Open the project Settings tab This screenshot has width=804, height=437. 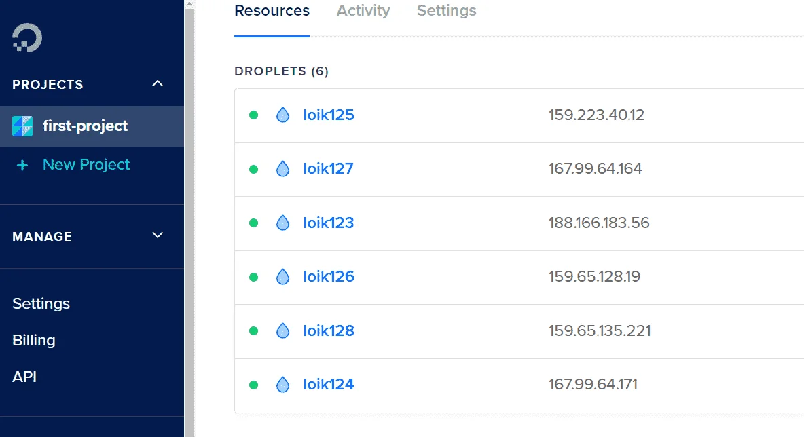447,11
